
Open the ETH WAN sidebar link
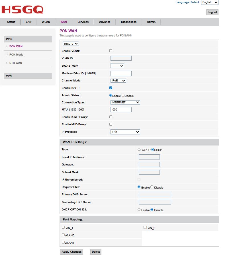point(16,63)
